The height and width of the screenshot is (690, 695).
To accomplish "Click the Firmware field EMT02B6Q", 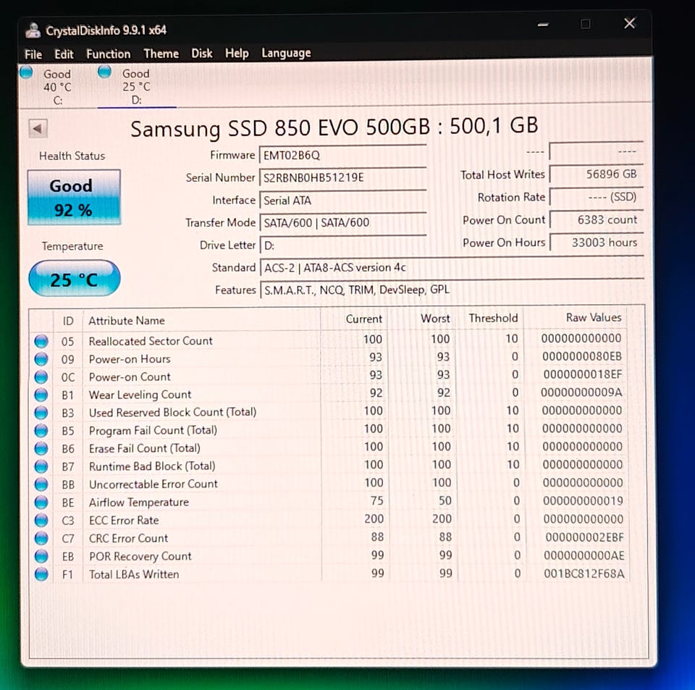I will coord(342,155).
